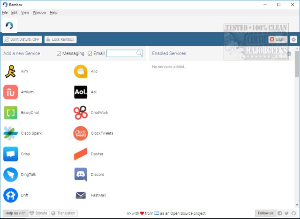Focus the service search field
Screen dimensions: 300x219
(125, 53)
